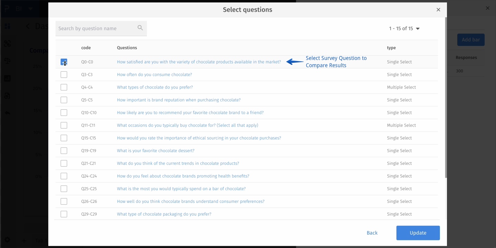Click the plus icon to add a new tab

tap(24, 241)
